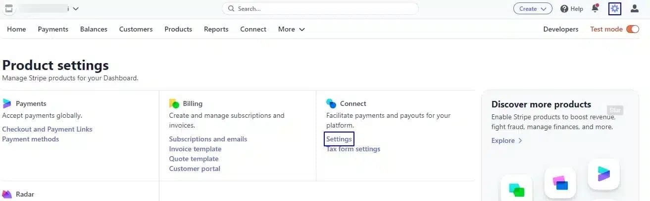The height and width of the screenshot is (201, 650).
Task: Expand the account name dropdown
Action: (x=76, y=9)
